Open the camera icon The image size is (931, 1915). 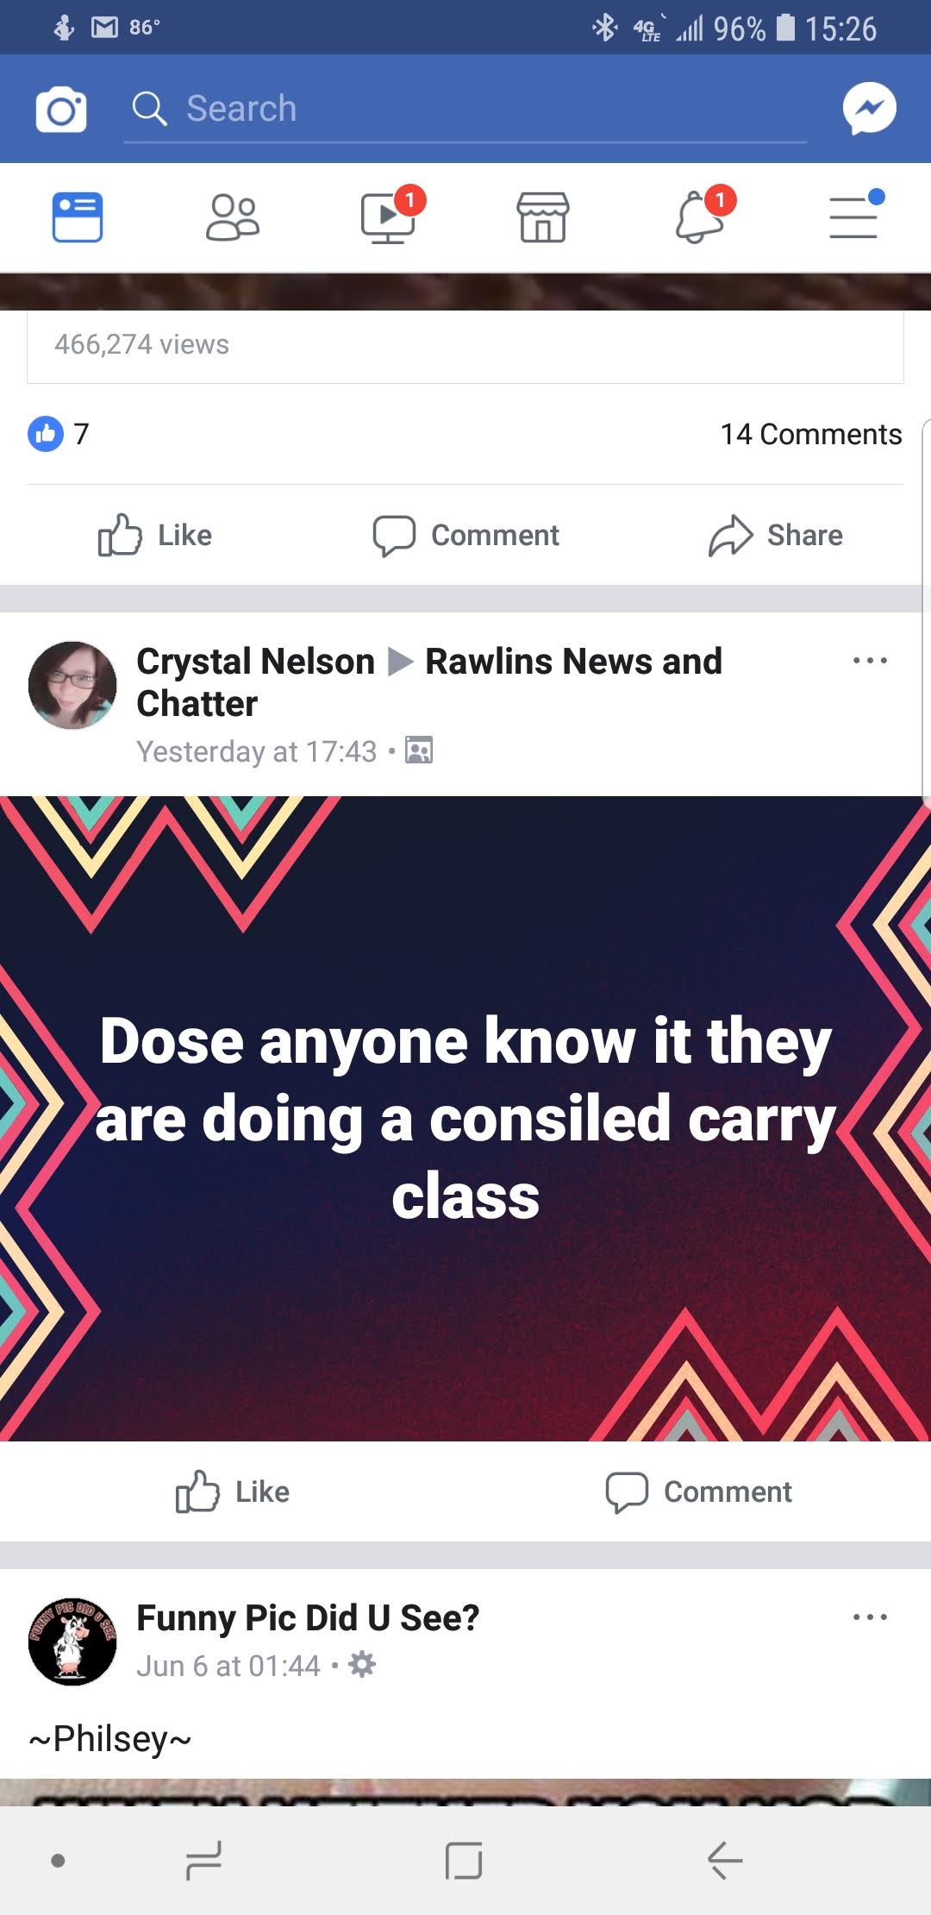pyautogui.click(x=61, y=110)
